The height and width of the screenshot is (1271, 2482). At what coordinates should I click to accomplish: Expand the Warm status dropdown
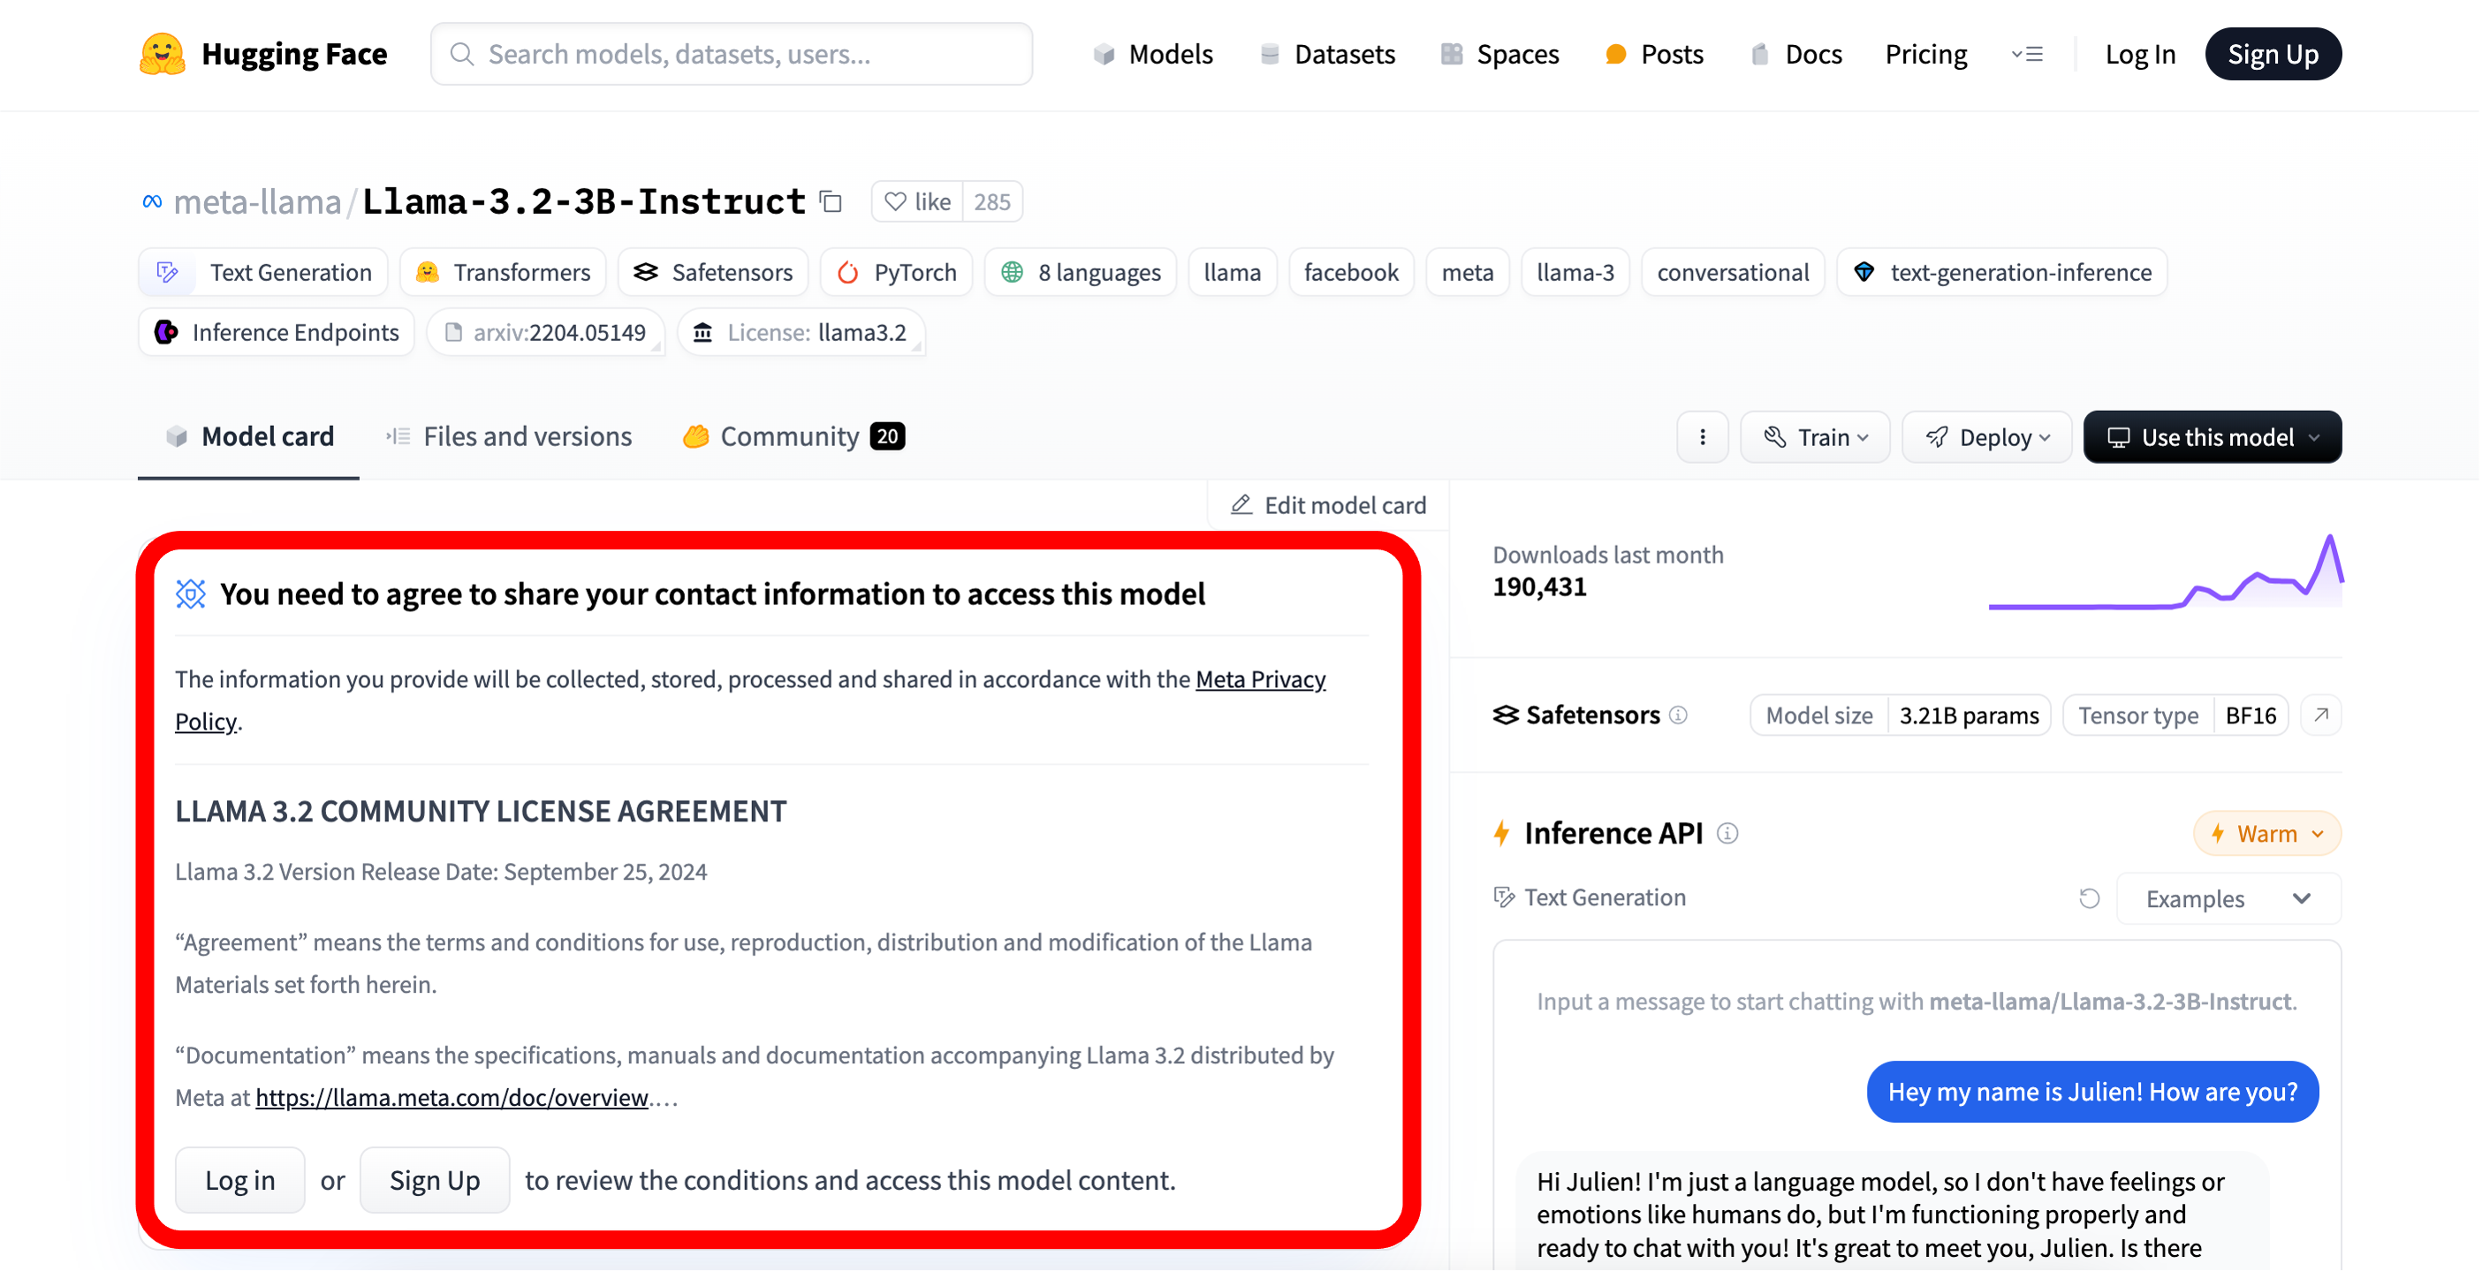click(2266, 833)
